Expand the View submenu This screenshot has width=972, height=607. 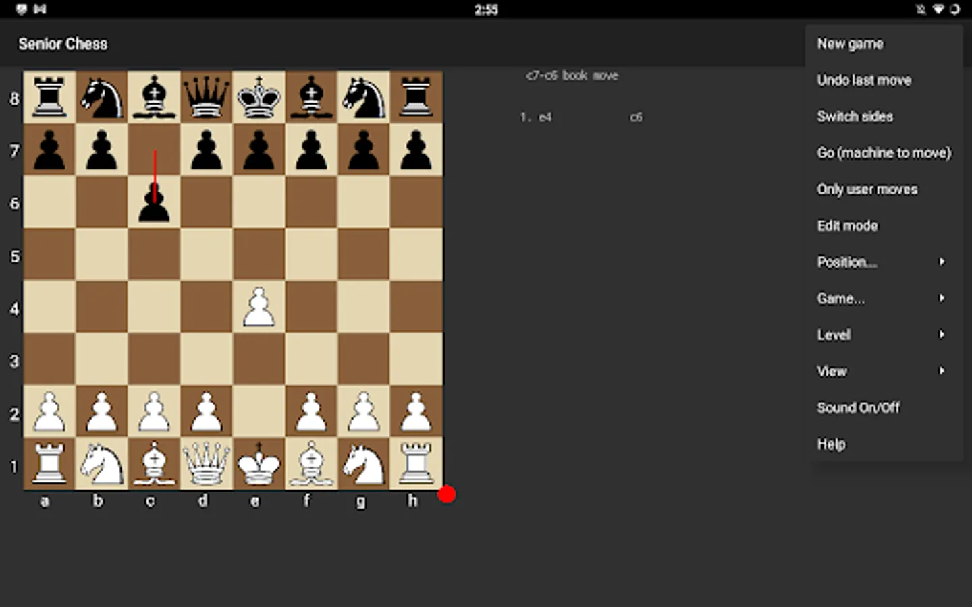tap(832, 371)
